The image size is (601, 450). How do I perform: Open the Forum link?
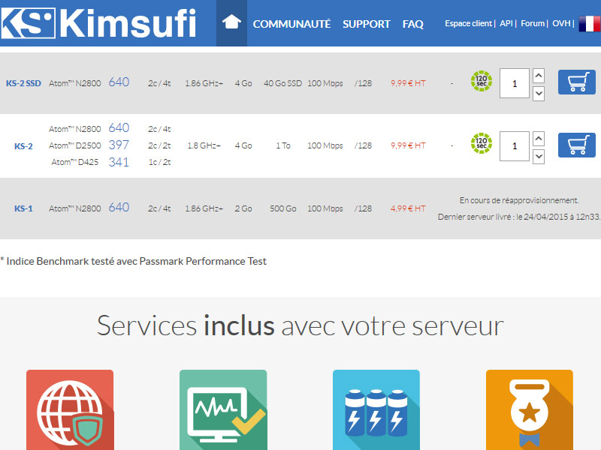point(533,23)
